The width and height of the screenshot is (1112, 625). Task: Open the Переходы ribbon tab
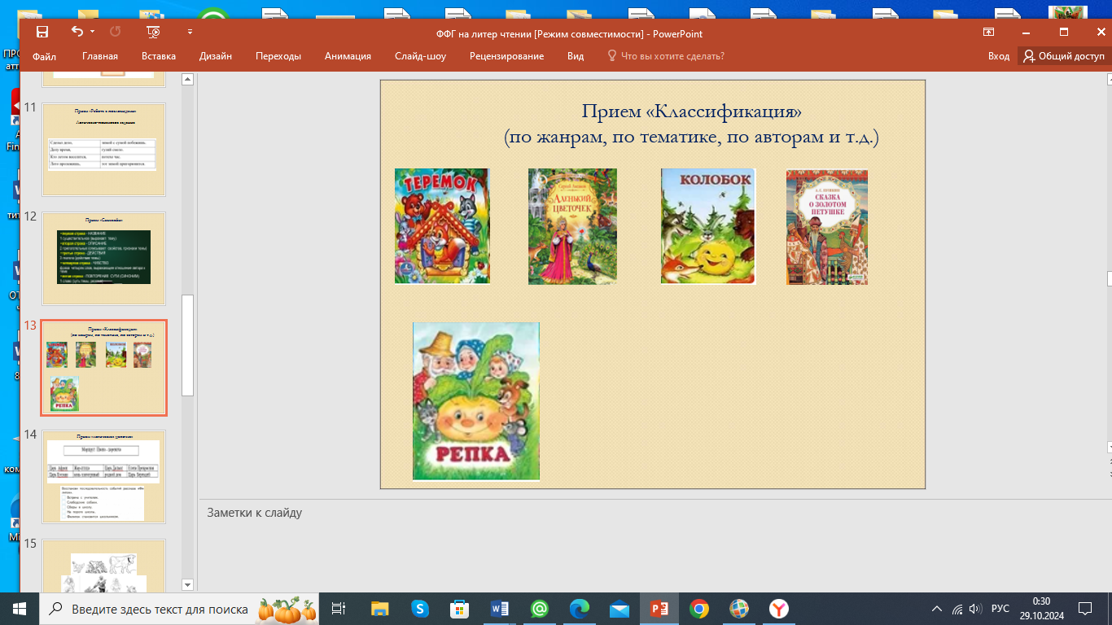point(278,56)
